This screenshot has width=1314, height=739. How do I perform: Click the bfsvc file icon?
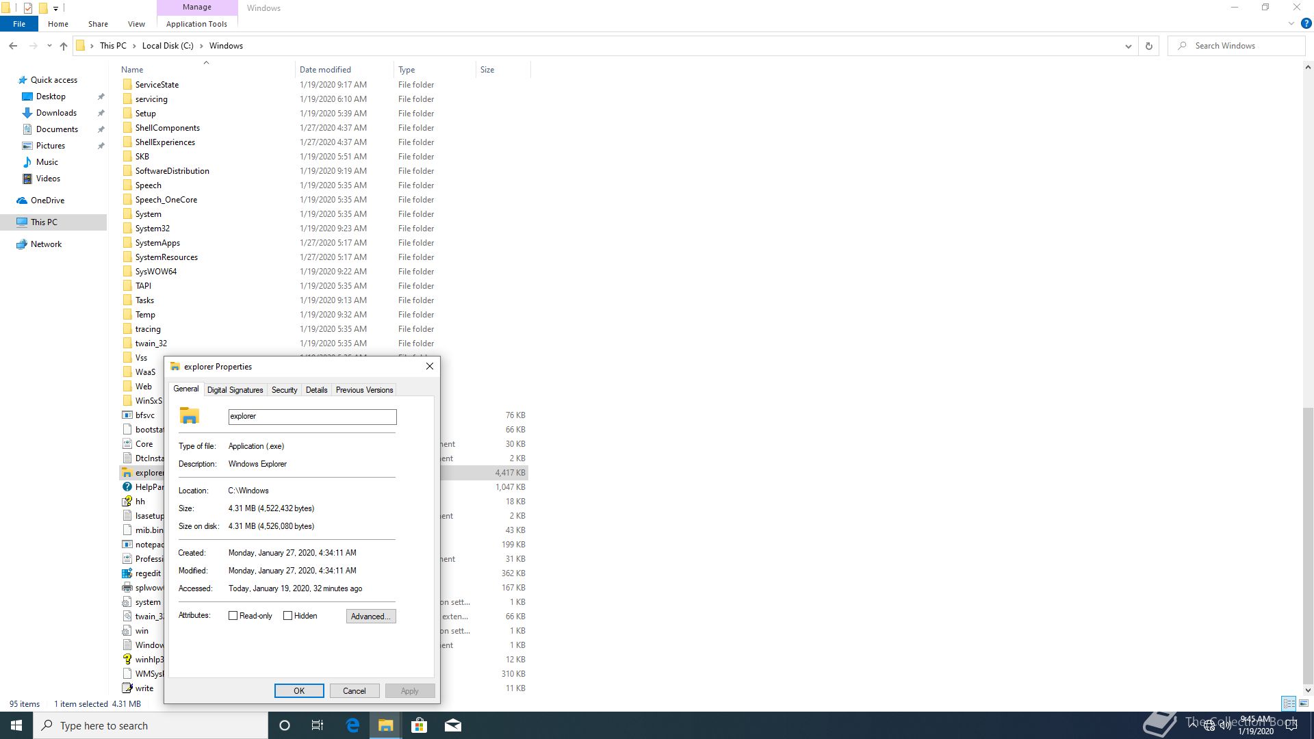(x=127, y=415)
